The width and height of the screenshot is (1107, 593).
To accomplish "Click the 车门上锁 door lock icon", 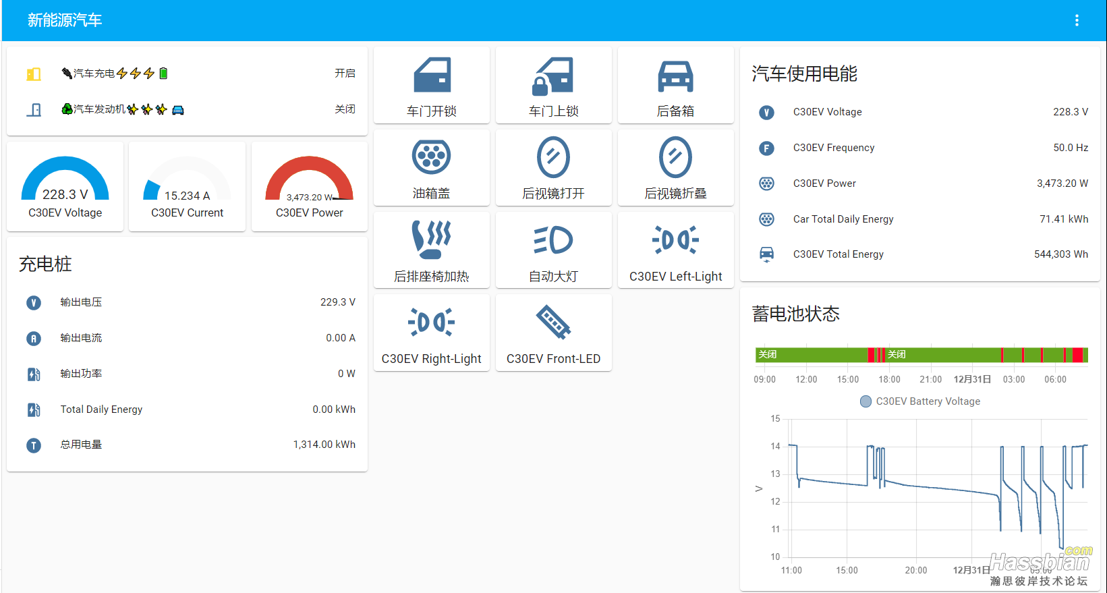I will 553,76.
